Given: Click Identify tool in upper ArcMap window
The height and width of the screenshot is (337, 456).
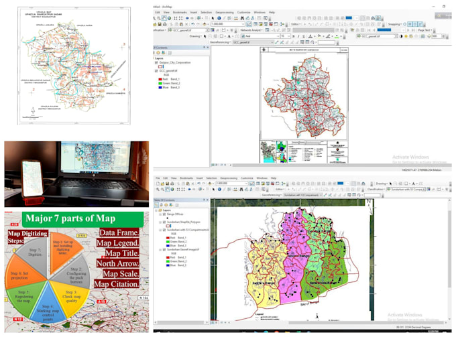Looking at the screenshot, I should (219, 18).
